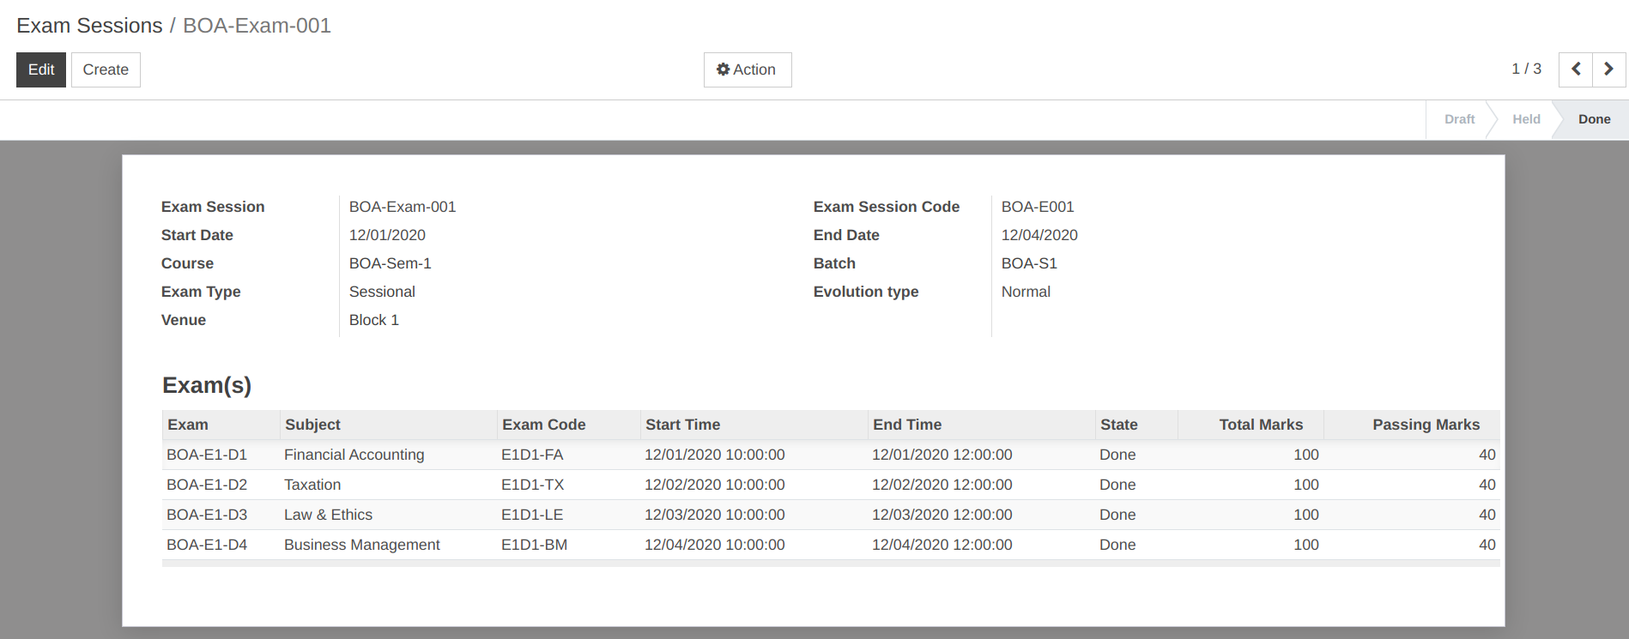This screenshot has width=1629, height=639.
Task: Go to previous record arrow
Action: [x=1576, y=69]
